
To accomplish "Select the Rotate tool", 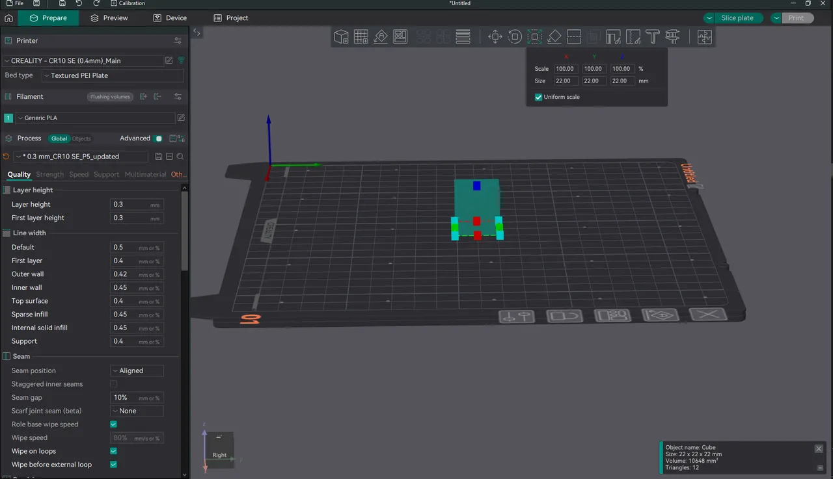I will pos(515,36).
